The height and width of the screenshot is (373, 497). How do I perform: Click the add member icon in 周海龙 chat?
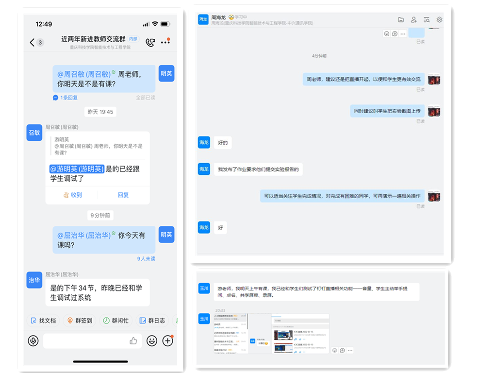pyautogui.click(x=414, y=20)
